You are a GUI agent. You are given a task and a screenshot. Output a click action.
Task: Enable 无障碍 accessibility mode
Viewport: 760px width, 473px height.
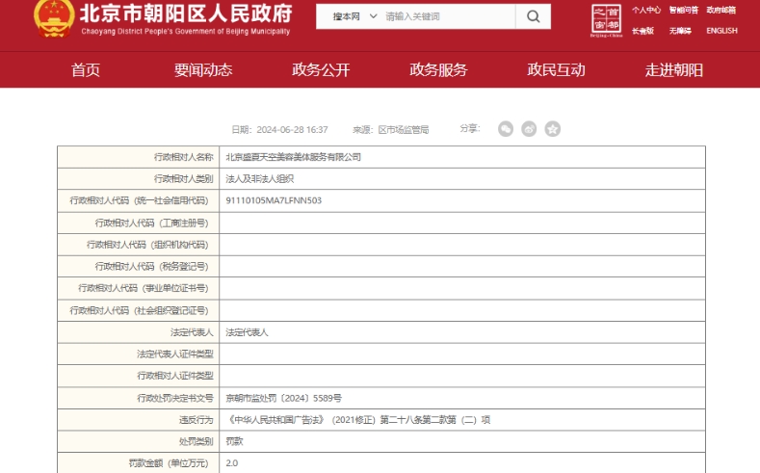[680, 31]
